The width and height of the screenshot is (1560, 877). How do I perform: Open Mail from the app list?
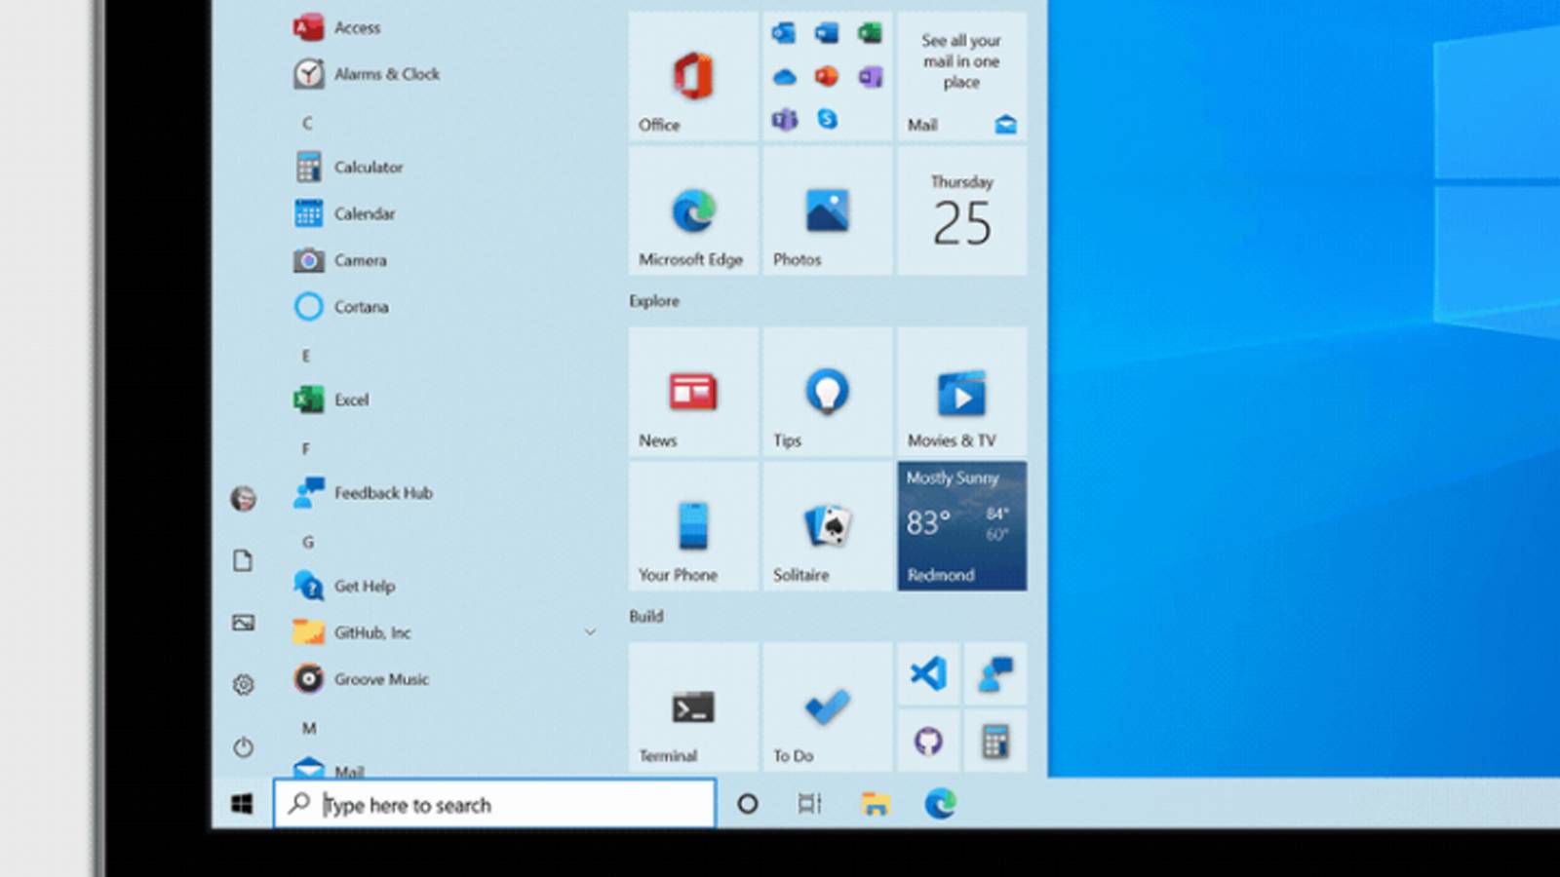tap(329, 770)
